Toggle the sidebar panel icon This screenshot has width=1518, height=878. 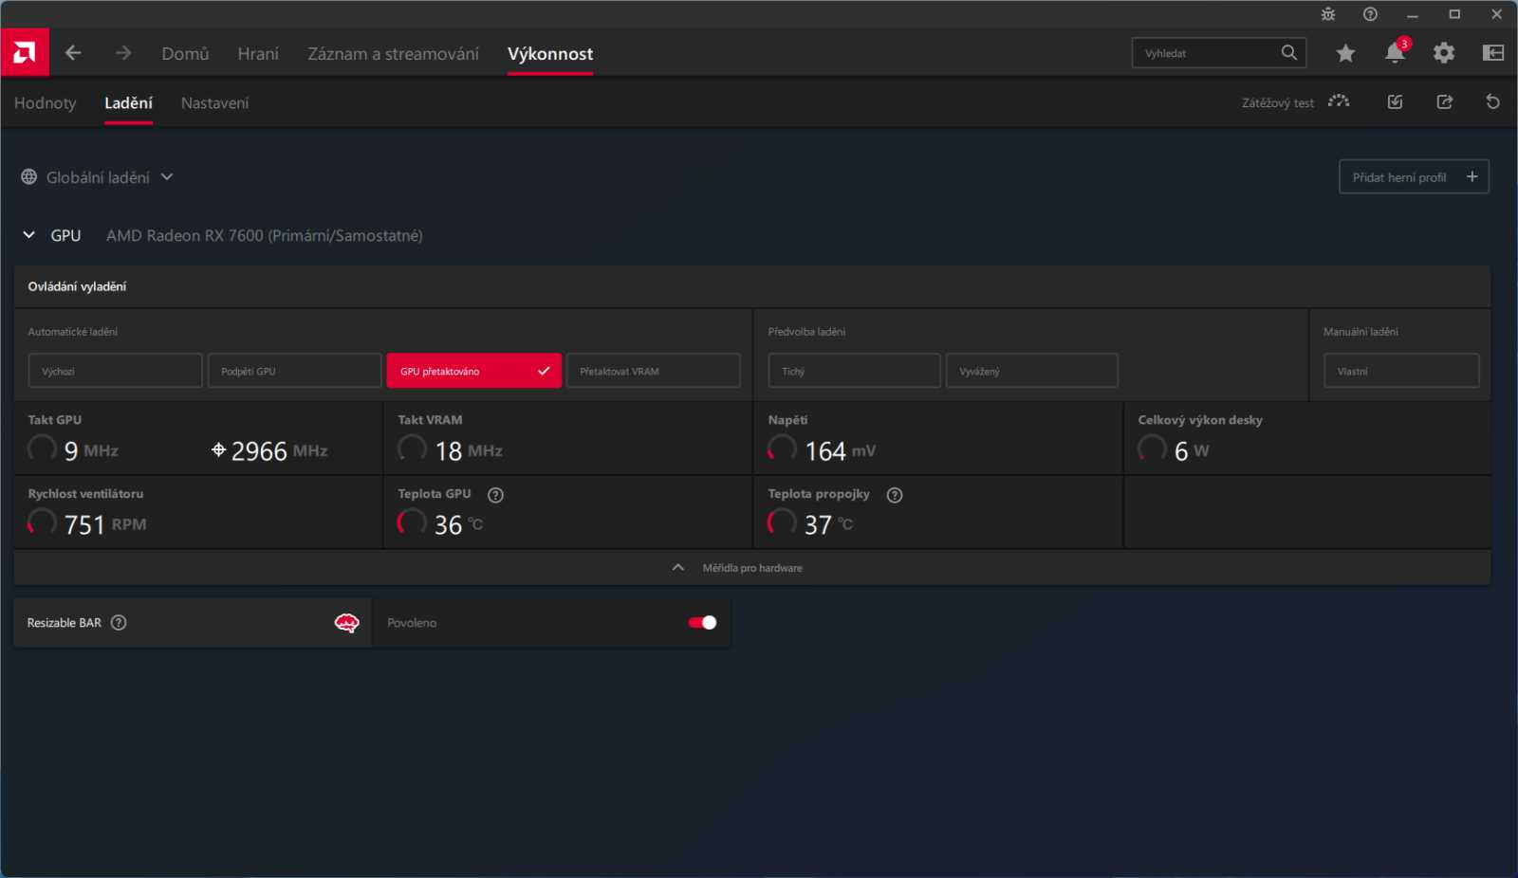(x=1493, y=53)
